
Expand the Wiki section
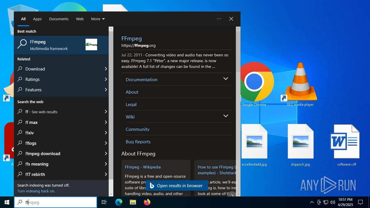coord(226,116)
